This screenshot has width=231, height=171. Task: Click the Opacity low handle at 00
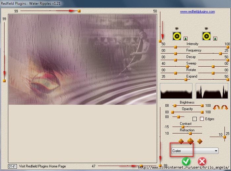pyautogui.click(x=173, y=112)
